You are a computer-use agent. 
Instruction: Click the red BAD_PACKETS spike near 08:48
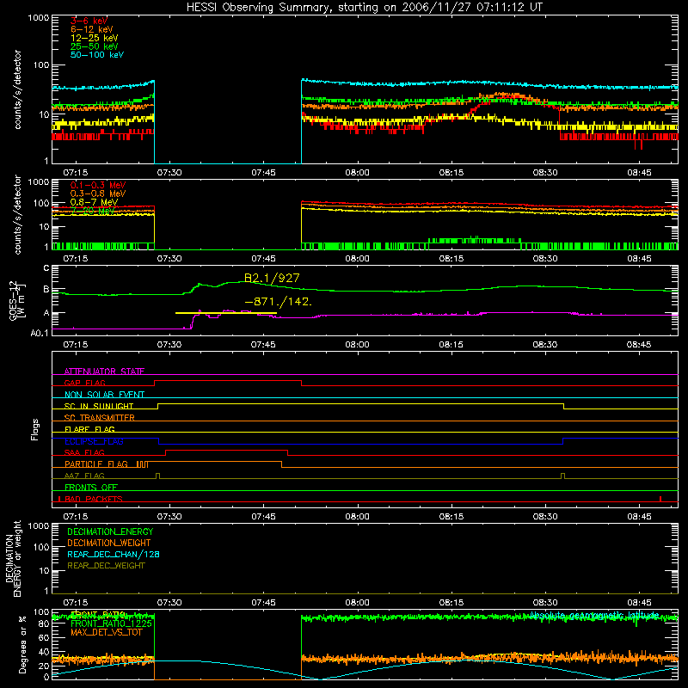coord(660,499)
